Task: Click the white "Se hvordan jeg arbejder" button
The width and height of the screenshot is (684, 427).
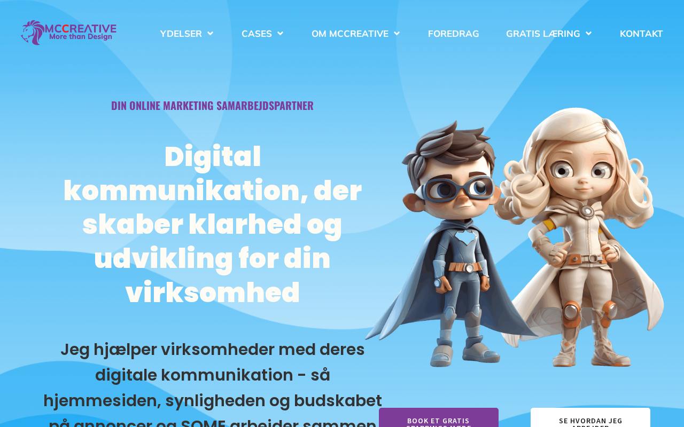Action: coord(590,418)
